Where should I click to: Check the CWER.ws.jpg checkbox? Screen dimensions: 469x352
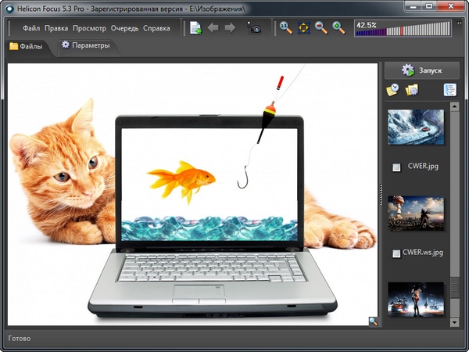396,253
